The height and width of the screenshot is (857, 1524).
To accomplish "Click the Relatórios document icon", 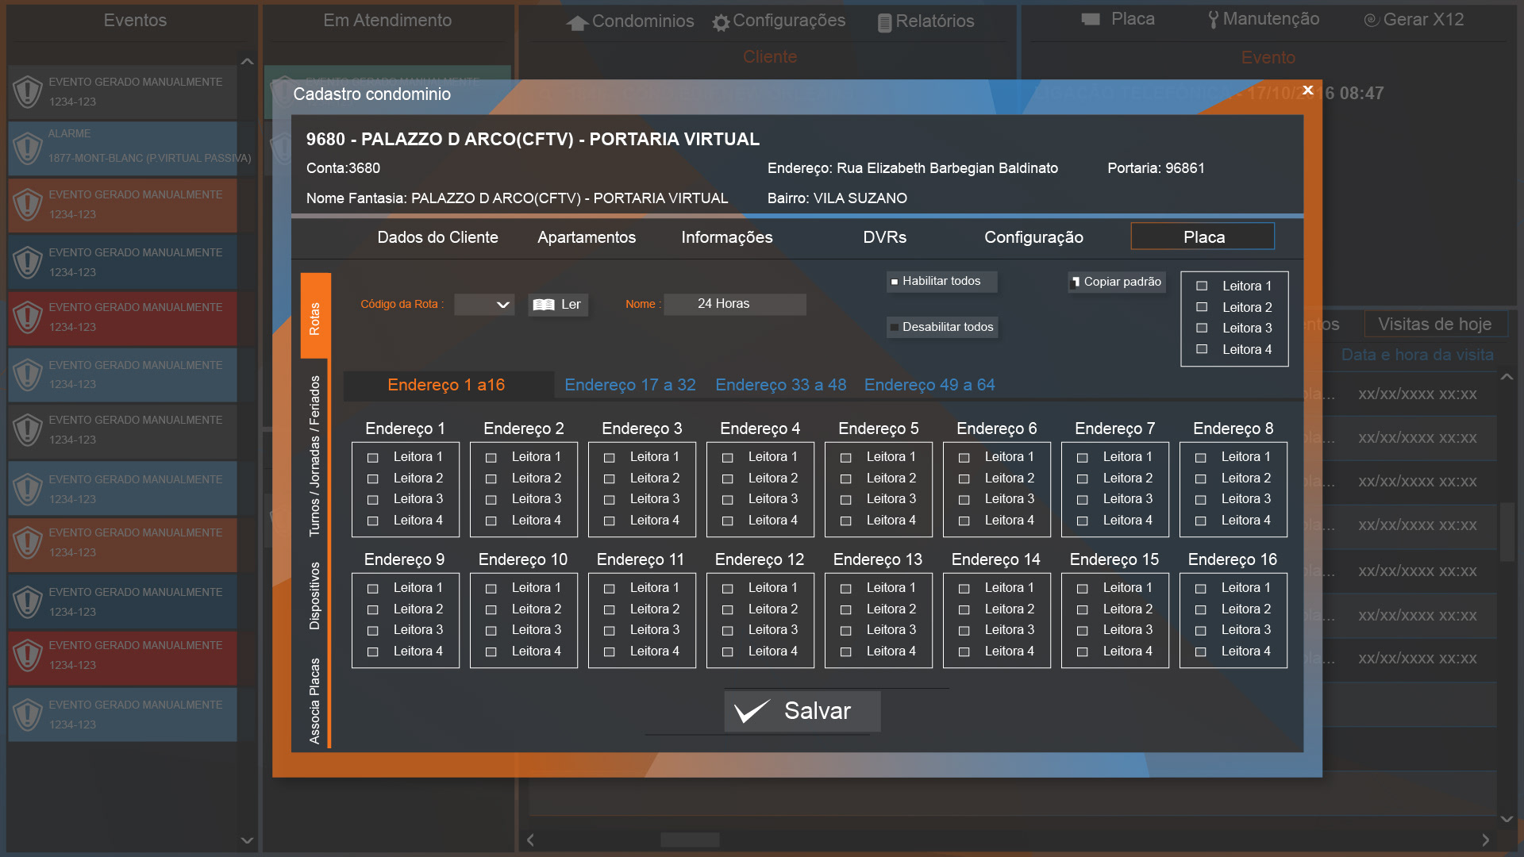I will [x=884, y=23].
